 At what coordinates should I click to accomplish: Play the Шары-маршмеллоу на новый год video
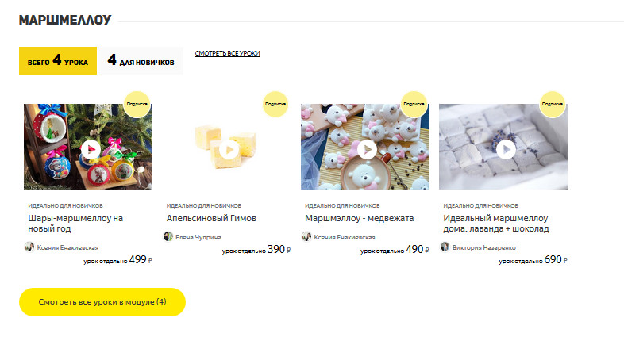tap(91, 149)
